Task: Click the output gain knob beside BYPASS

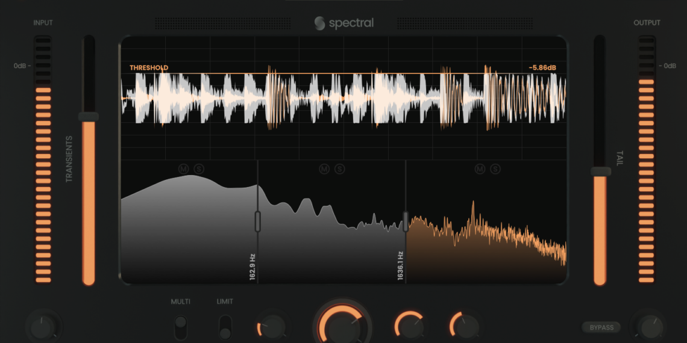Action: coord(648,327)
